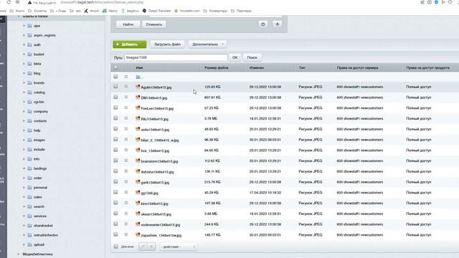
Task: Check the box for zapashnie_1348x415w.jpg
Action: 115,234
